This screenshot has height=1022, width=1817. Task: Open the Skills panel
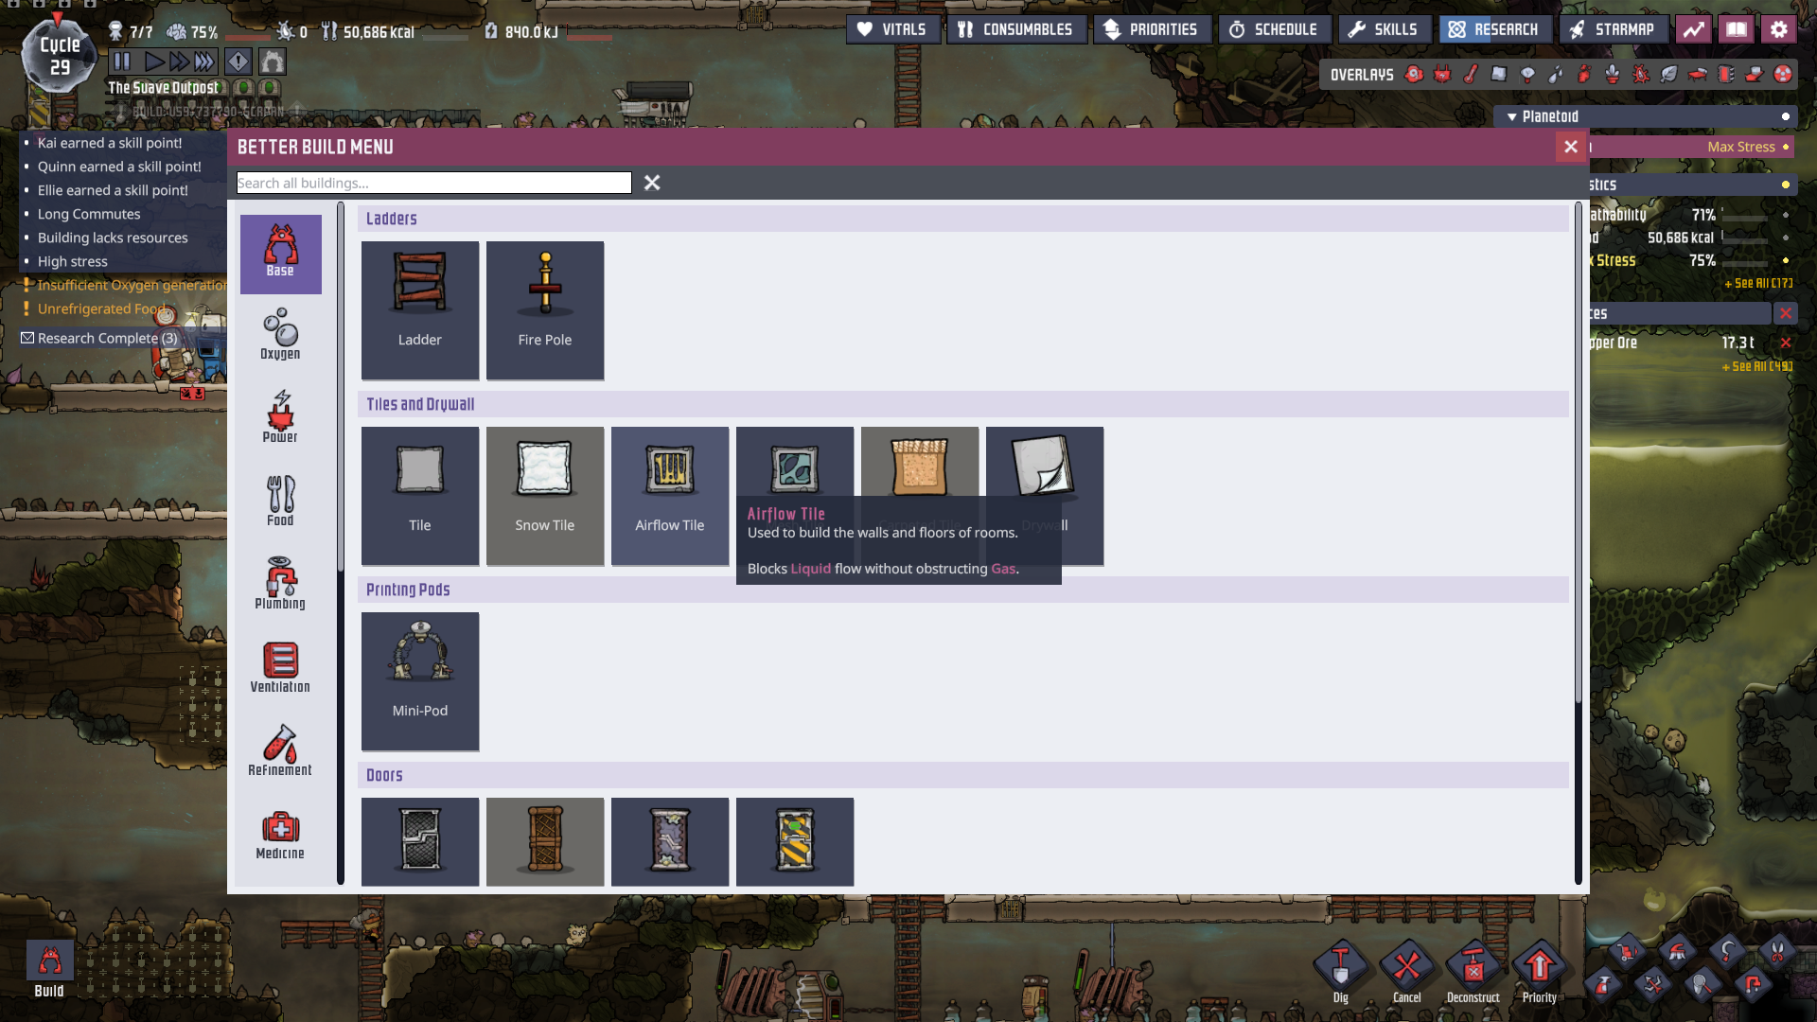(x=1384, y=29)
